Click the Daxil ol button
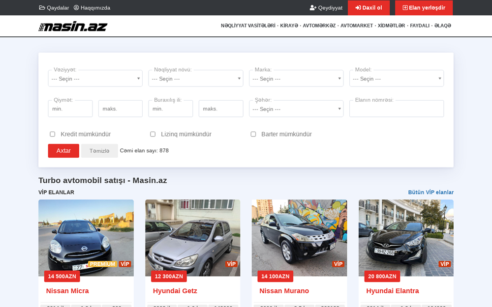The width and height of the screenshot is (492, 307). [x=369, y=8]
